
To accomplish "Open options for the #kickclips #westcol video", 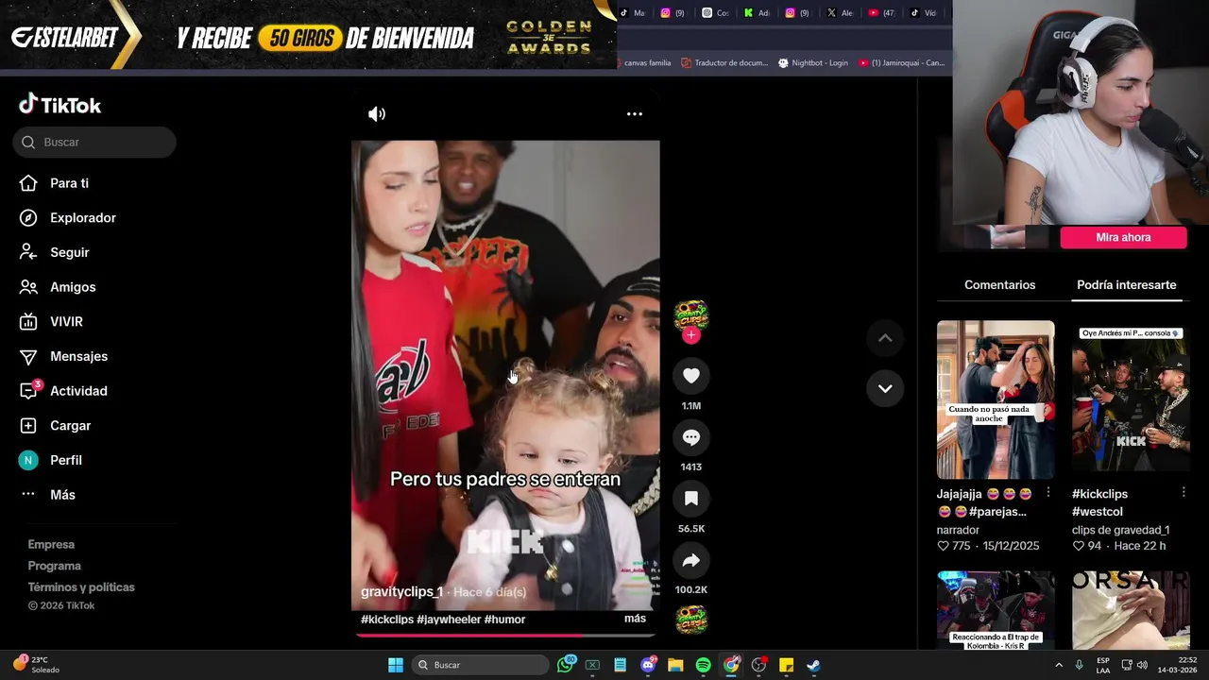I will pos(1183,492).
